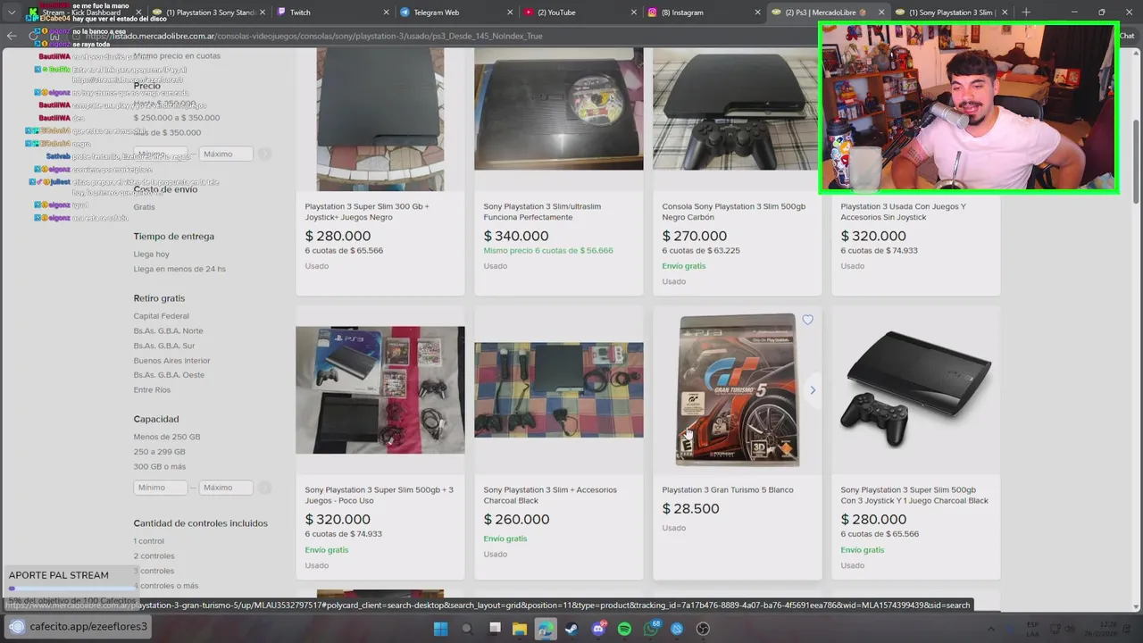Apply capacity range filter arrow button
1143x643 pixels.
coord(264,488)
